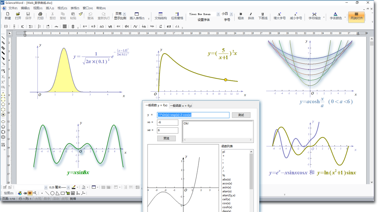Click the 字体颜色 font color swatch
This screenshot has width=379, height=212.
(335, 16)
